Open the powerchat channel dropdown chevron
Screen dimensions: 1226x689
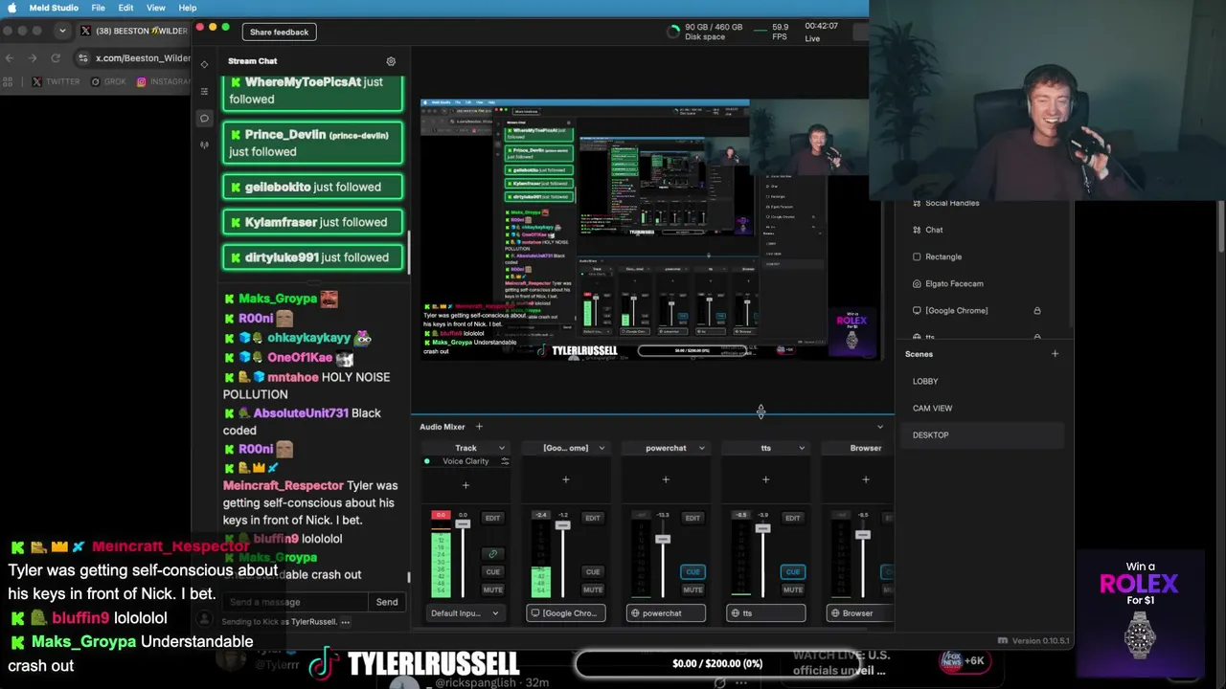point(701,448)
